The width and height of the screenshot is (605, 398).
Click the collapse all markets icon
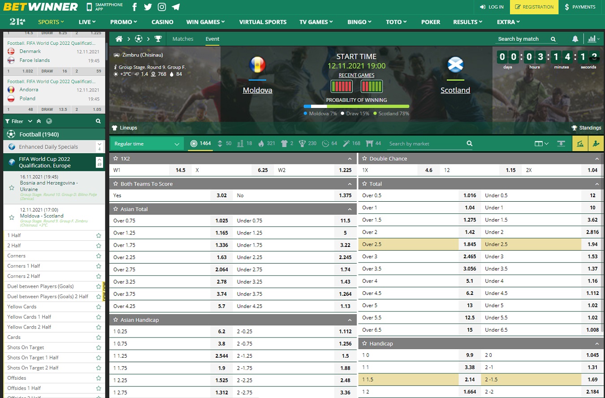(x=561, y=144)
